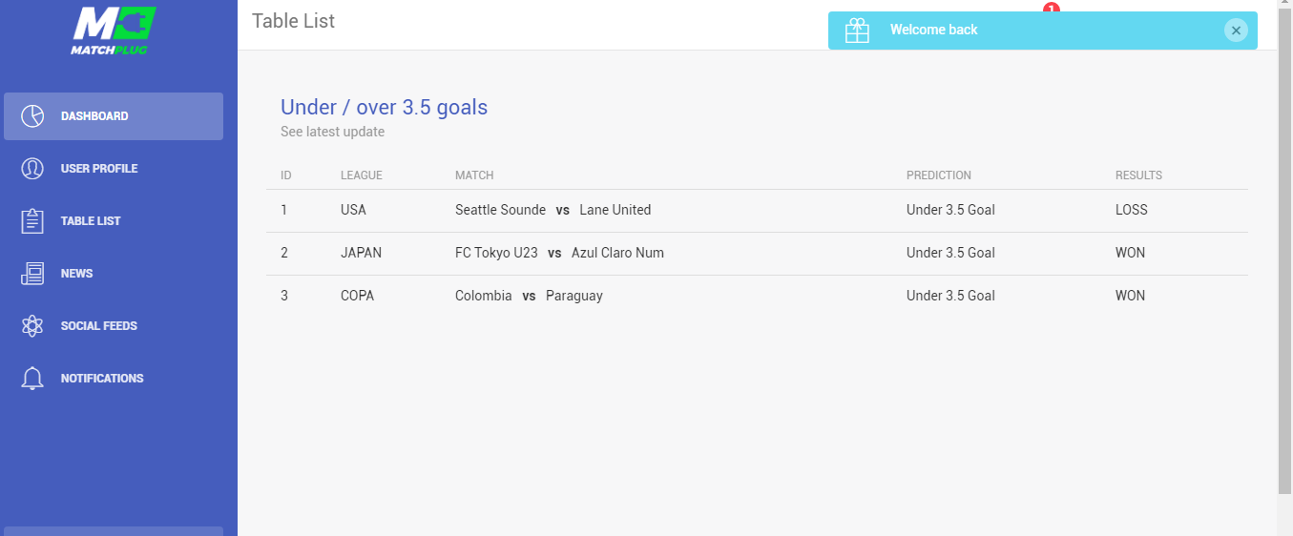1293x536 pixels.
Task: Click the RESULTS column header
Action: click(x=1138, y=175)
